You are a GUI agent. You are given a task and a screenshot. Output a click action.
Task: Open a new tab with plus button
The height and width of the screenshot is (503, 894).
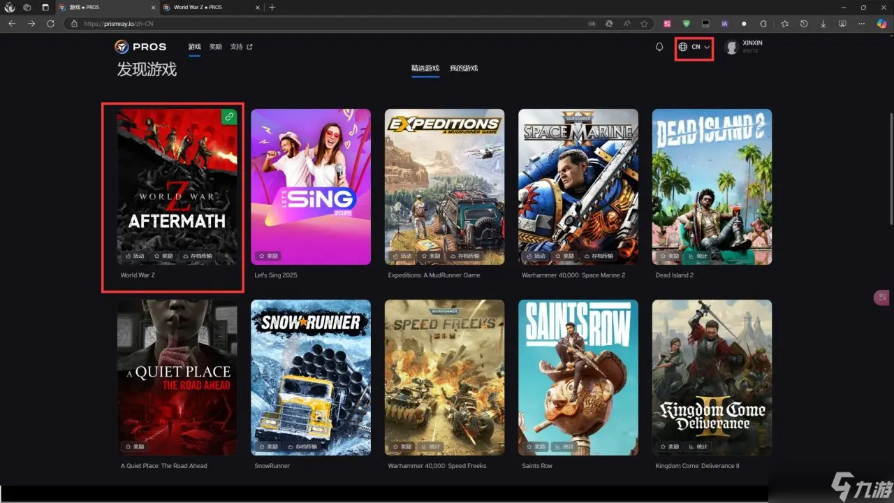(272, 7)
